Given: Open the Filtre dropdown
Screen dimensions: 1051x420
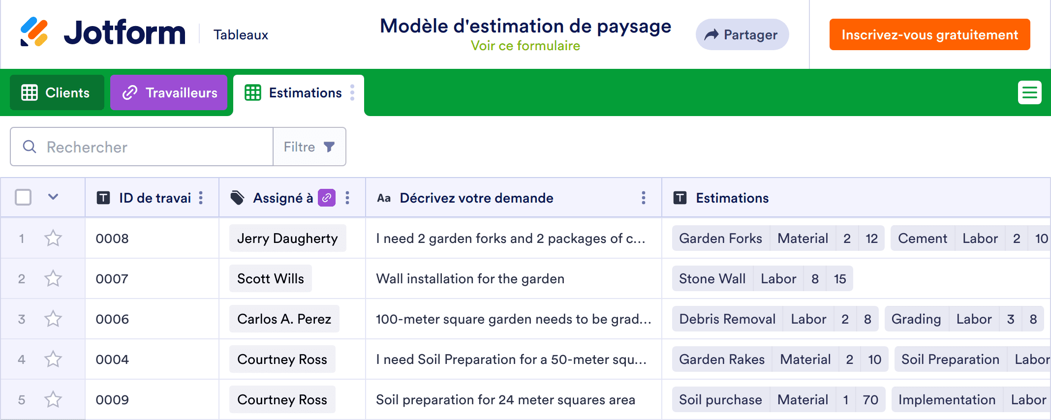Looking at the screenshot, I should [309, 147].
